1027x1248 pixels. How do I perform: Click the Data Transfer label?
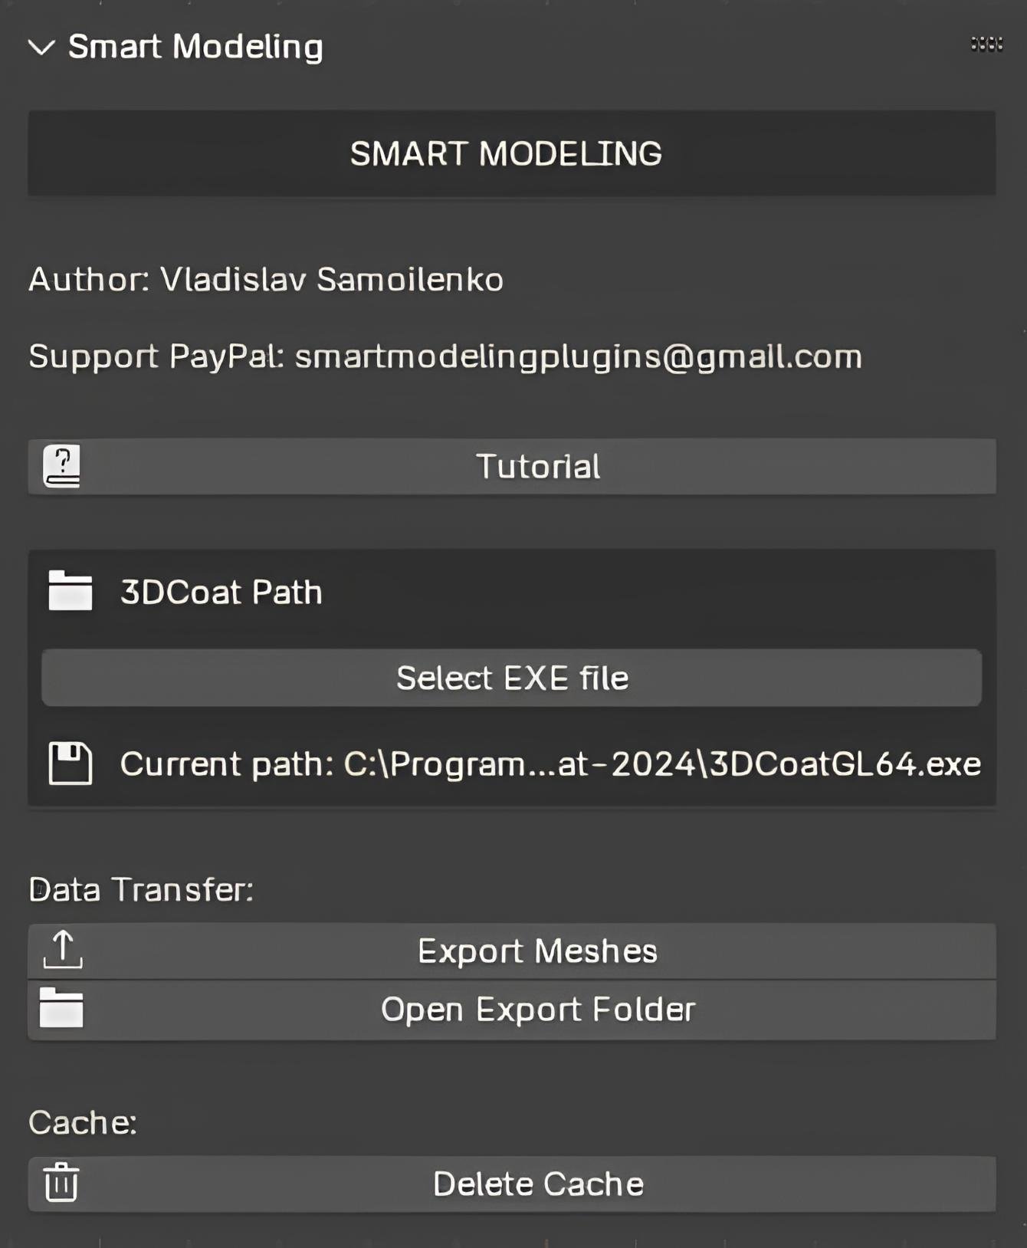[x=140, y=889]
